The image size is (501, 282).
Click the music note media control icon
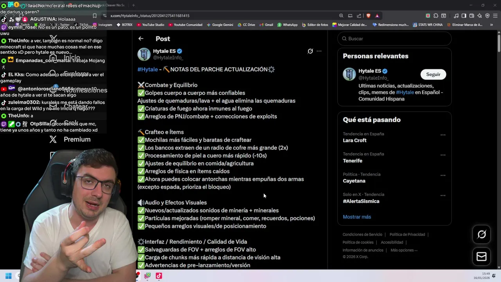pyautogui.click(x=456, y=16)
